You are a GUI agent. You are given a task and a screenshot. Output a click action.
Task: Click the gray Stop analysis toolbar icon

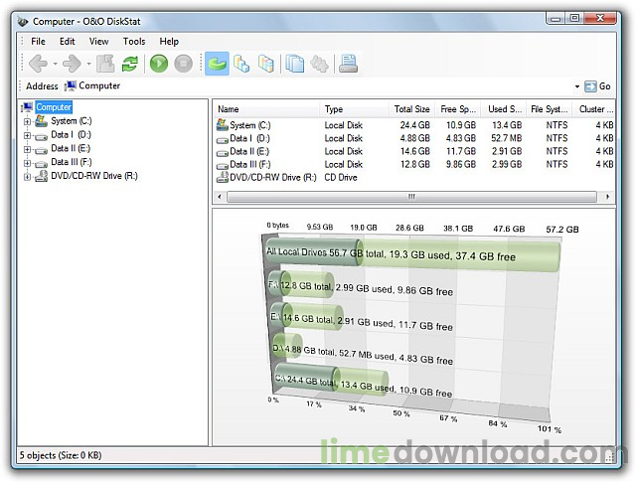click(183, 64)
